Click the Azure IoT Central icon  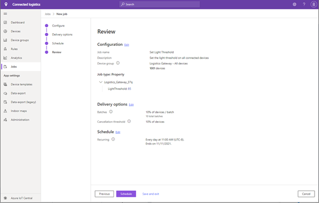6,198
